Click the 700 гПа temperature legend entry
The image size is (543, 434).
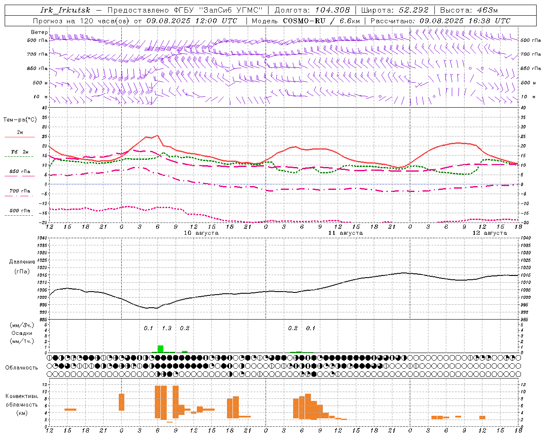tap(20, 191)
